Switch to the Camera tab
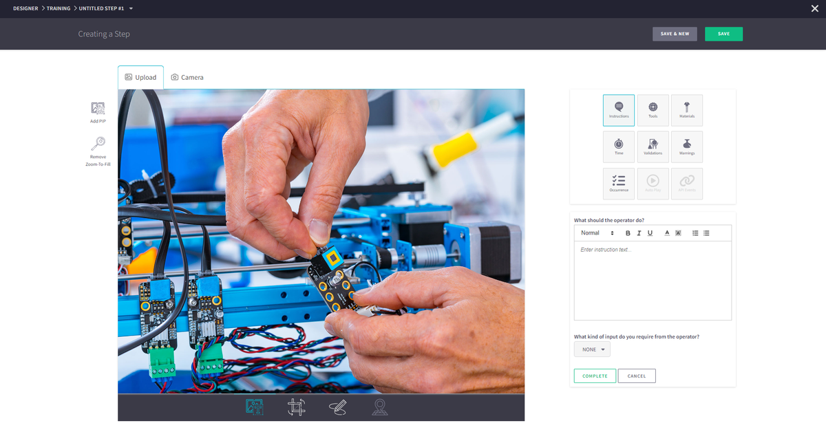The height and width of the screenshot is (423, 826). [x=187, y=77]
